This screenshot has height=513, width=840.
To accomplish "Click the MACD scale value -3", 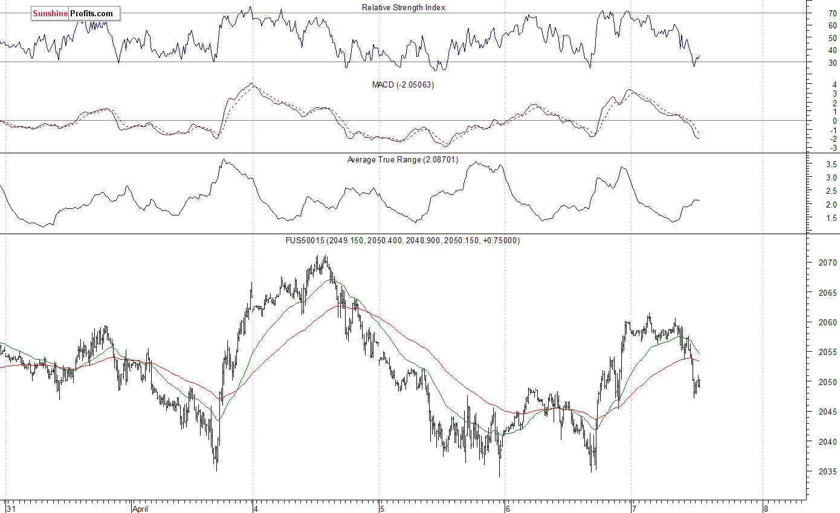I will click(x=833, y=148).
